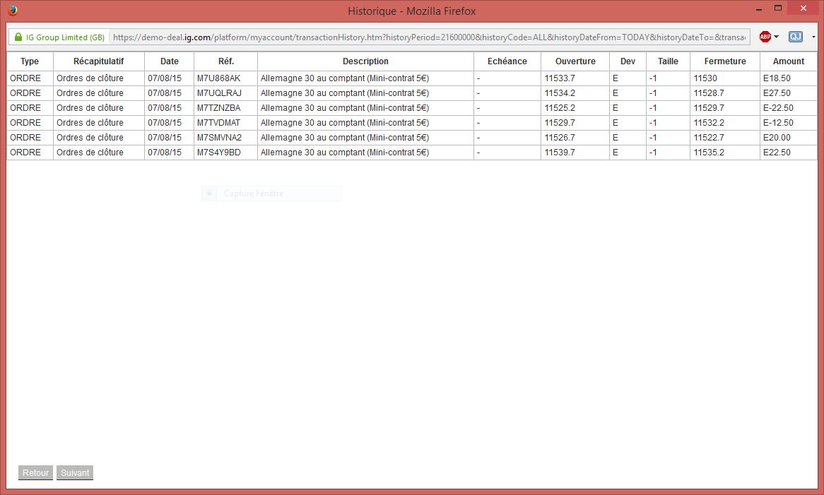Click the green padlock security icon
The height and width of the screenshot is (495, 824).
[x=18, y=37]
